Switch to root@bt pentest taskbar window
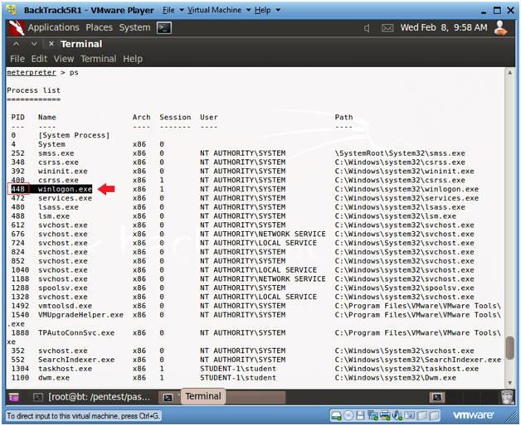 click(x=94, y=397)
